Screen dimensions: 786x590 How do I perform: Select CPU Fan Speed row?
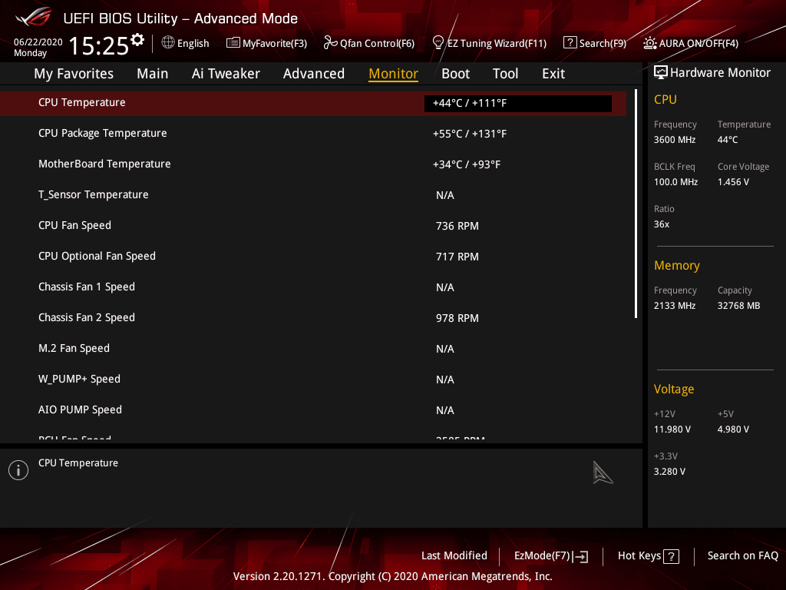[313, 226]
